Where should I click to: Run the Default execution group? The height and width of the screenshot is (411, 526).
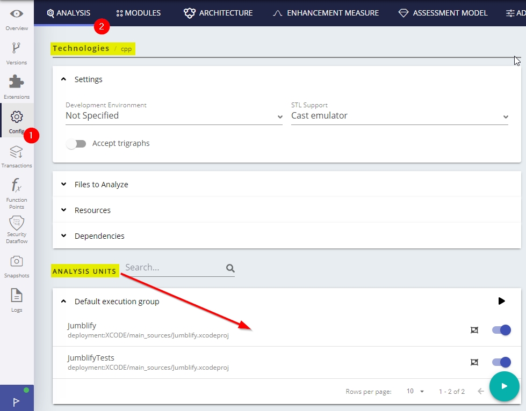[501, 301]
